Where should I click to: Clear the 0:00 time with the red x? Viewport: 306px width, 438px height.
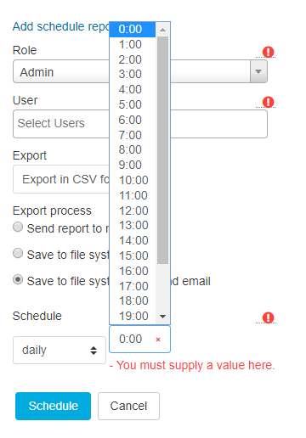[x=158, y=340]
